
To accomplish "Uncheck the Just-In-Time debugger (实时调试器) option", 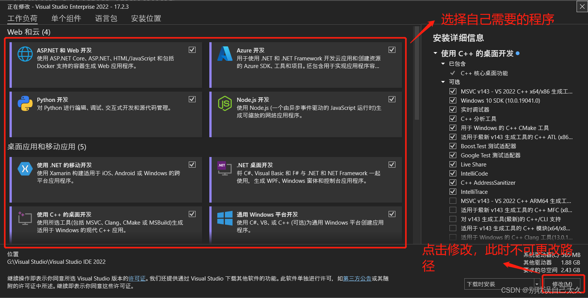I will point(453,109).
